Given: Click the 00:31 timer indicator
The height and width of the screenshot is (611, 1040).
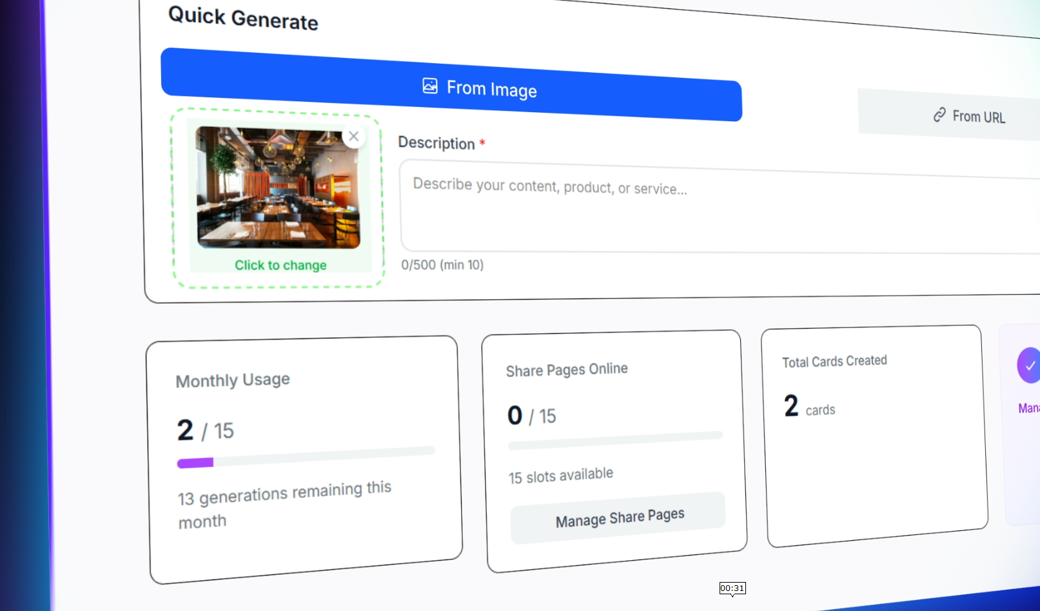Looking at the screenshot, I should pyautogui.click(x=732, y=588).
